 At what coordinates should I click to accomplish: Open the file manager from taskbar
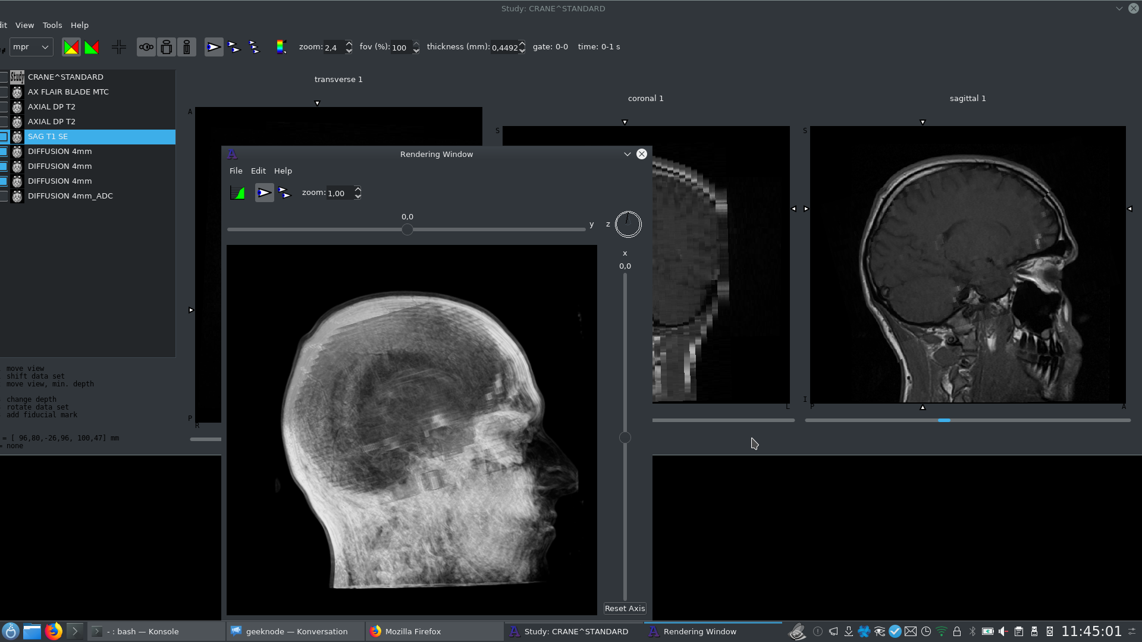tap(32, 631)
